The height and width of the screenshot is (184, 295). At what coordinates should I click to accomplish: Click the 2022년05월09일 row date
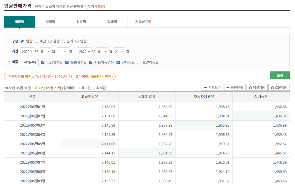[33, 181]
